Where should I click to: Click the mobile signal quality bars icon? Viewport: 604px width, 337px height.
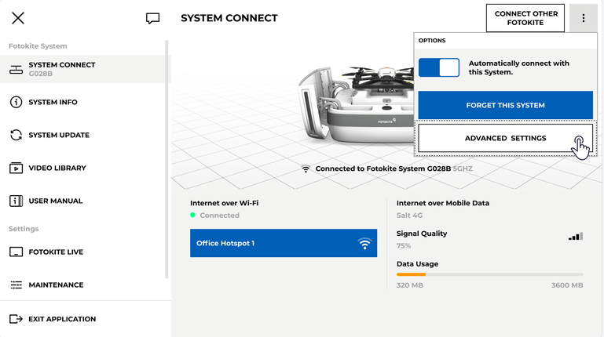point(576,236)
